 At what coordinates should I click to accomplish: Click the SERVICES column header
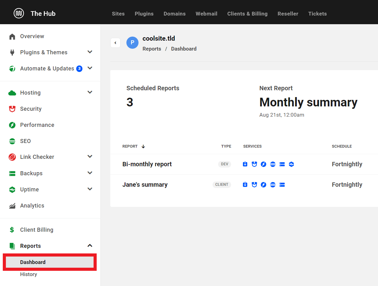pos(253,146)
